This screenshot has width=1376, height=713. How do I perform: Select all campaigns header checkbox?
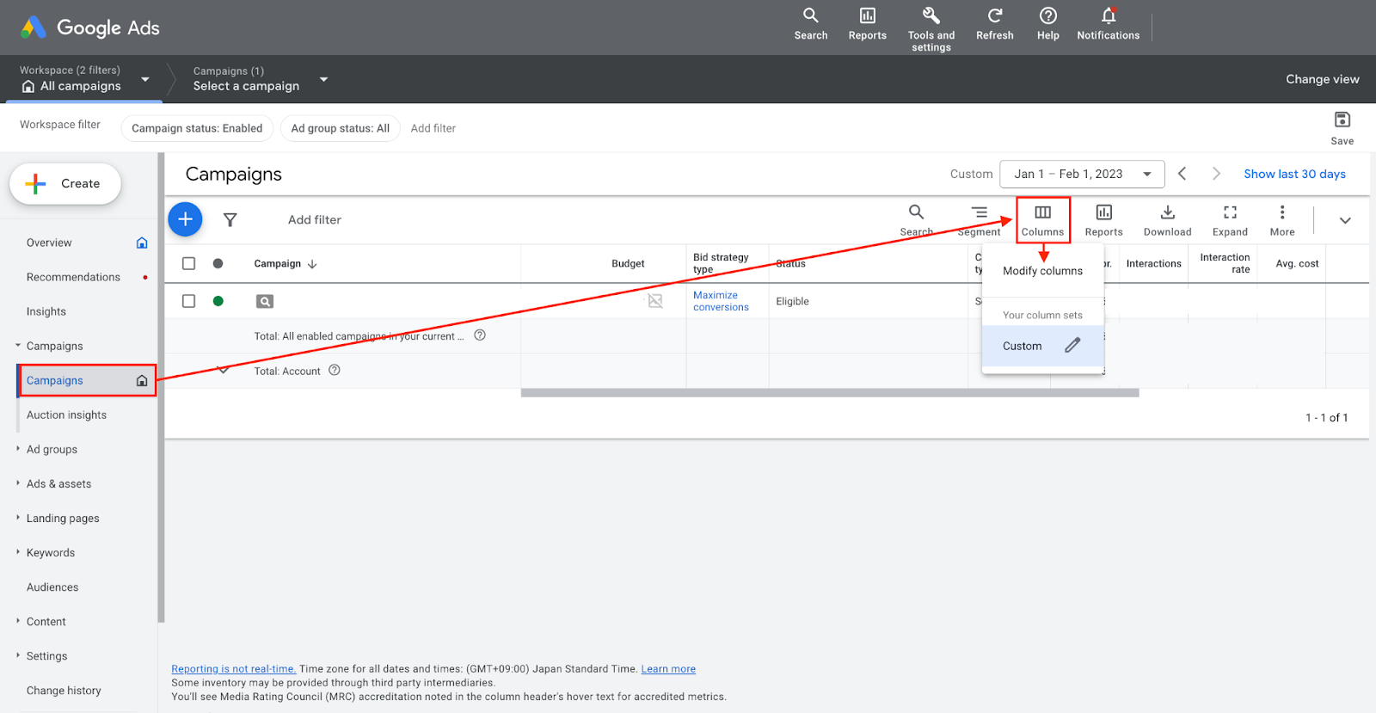click(189, 264)
